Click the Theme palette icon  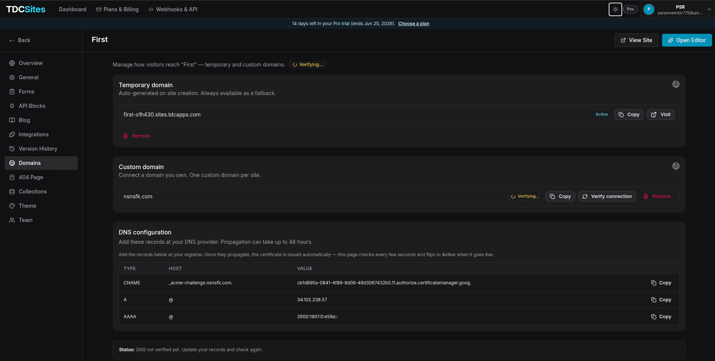pyautogui.click(x=12, y=206)
